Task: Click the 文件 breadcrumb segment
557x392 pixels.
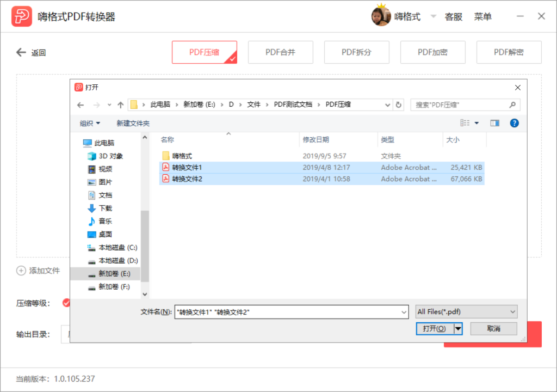Action: click(x=253, y=105)
